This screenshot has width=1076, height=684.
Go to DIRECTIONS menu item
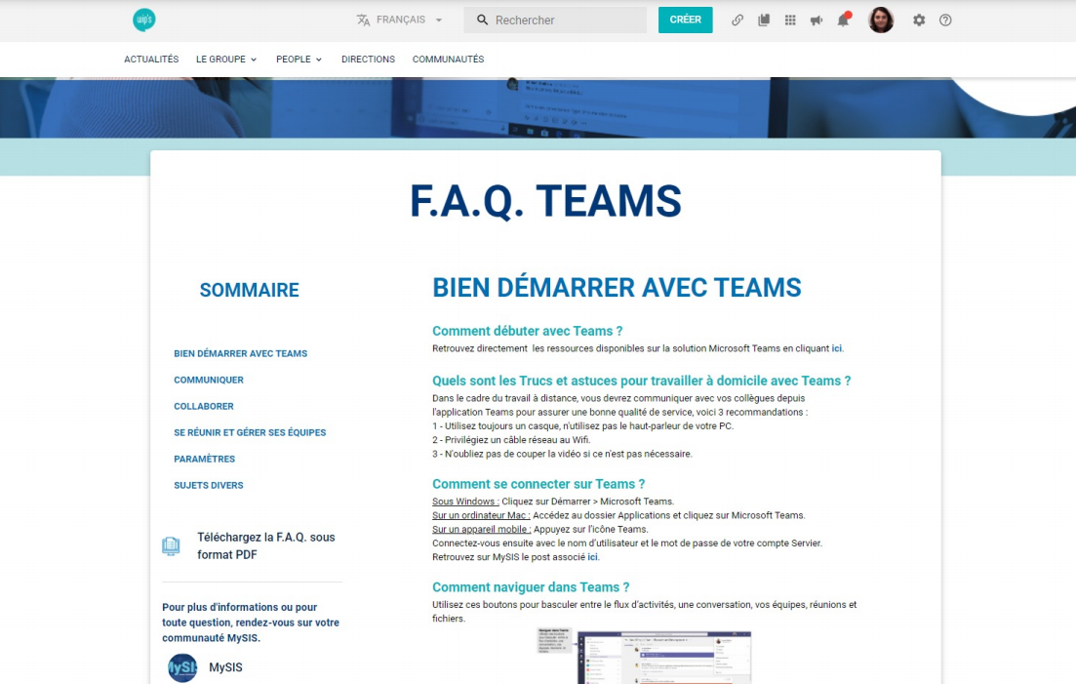coord(368,59)
